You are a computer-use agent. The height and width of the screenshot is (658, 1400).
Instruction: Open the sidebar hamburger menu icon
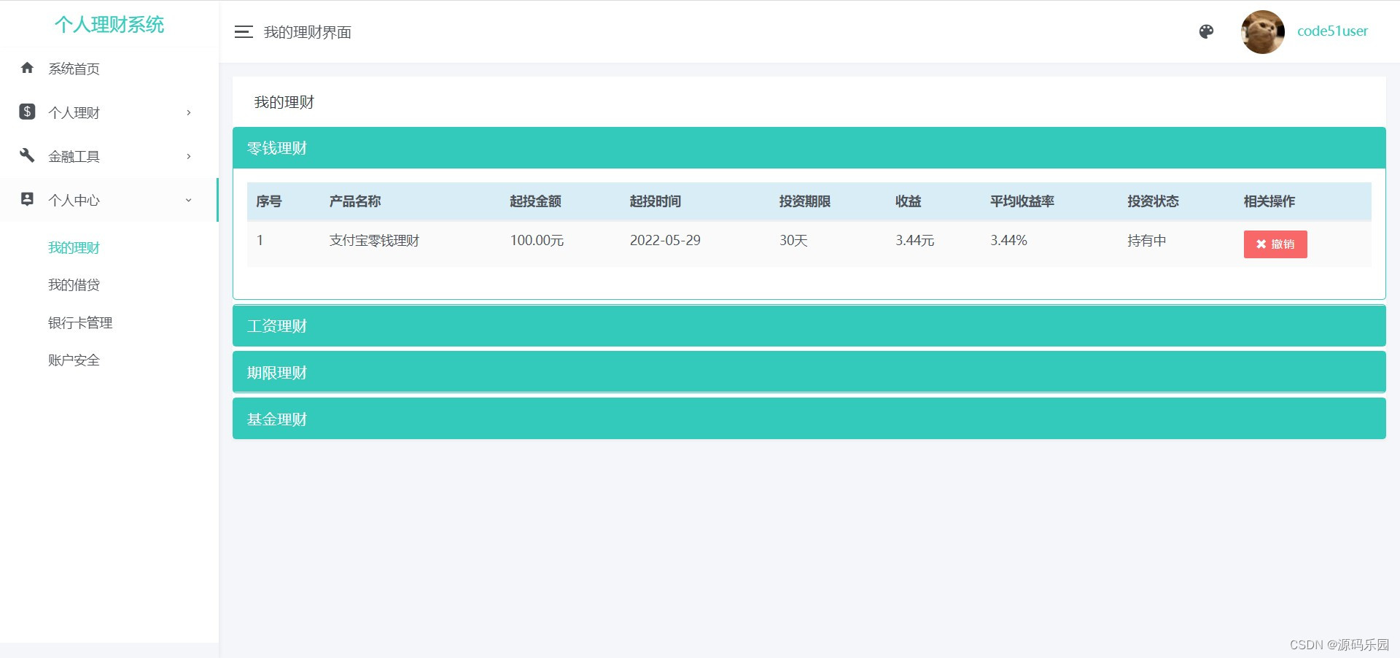tap(244, 32)
